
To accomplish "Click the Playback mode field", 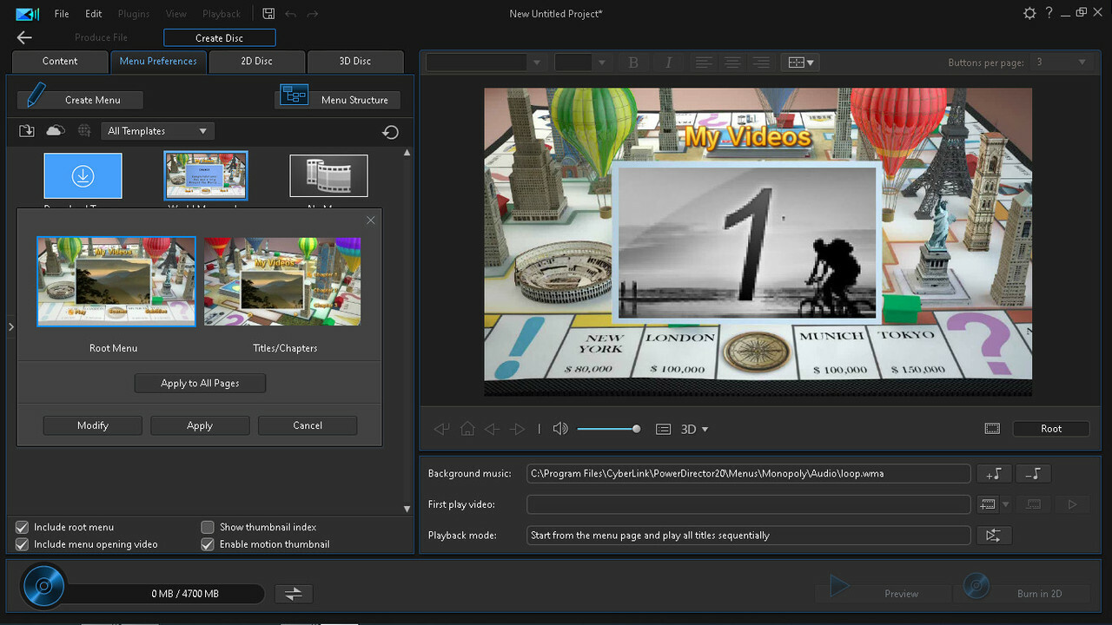I will coord(749,536).
